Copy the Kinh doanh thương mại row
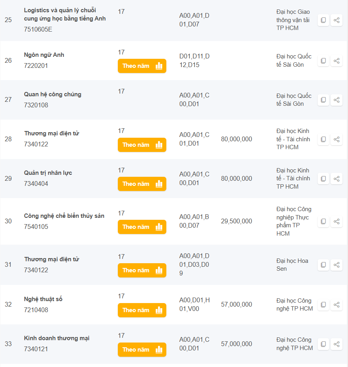Viewport: 348px width, 367px height. (323, 344)
